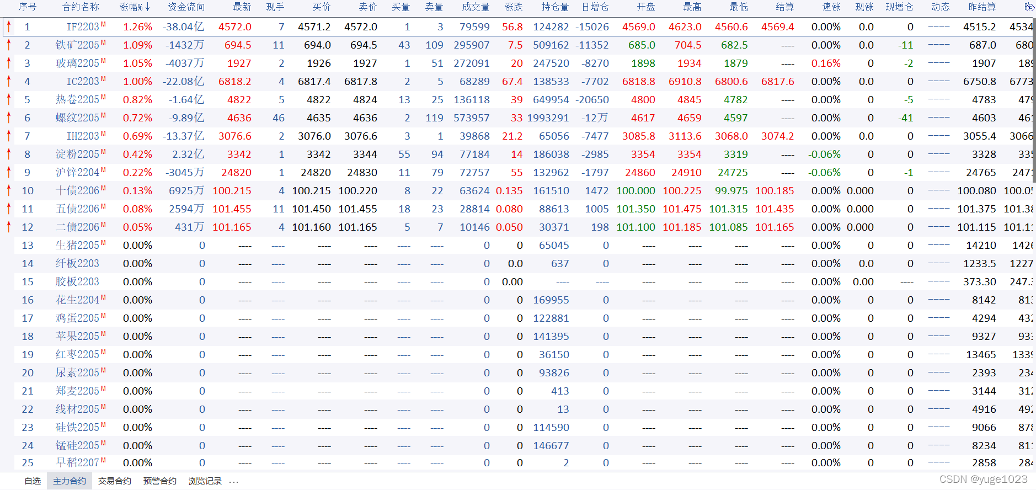Image resolution: width=1036 pixels, height=490 pixels.
Task: Click the 现增仓 column header
Action: (x=900, y=7)
